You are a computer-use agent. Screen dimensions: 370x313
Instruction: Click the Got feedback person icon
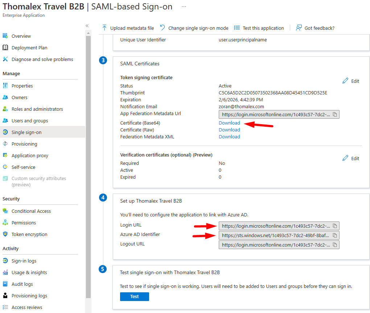pos(299,28)
